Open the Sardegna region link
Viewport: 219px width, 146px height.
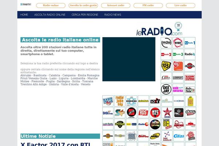63,81
